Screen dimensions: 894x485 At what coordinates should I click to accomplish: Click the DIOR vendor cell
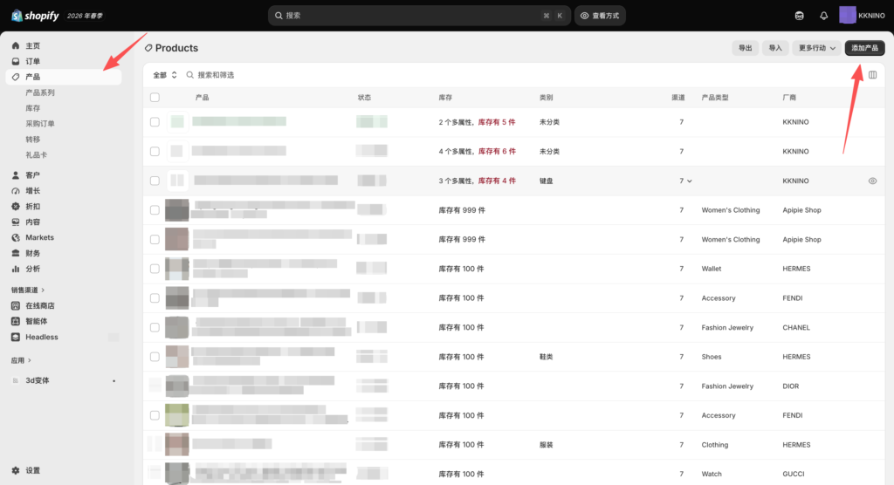coord(790,386)
